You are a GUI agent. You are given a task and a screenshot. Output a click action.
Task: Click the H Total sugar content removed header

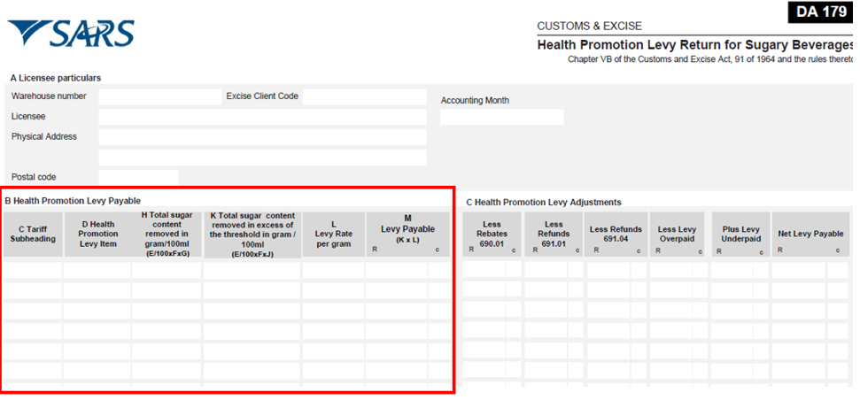[x=167, y=235]
